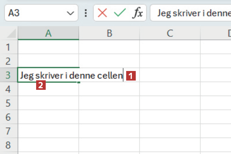This screenshot has height=154, width=231.
Task: Select row 8 header
Action: [8, 145]
